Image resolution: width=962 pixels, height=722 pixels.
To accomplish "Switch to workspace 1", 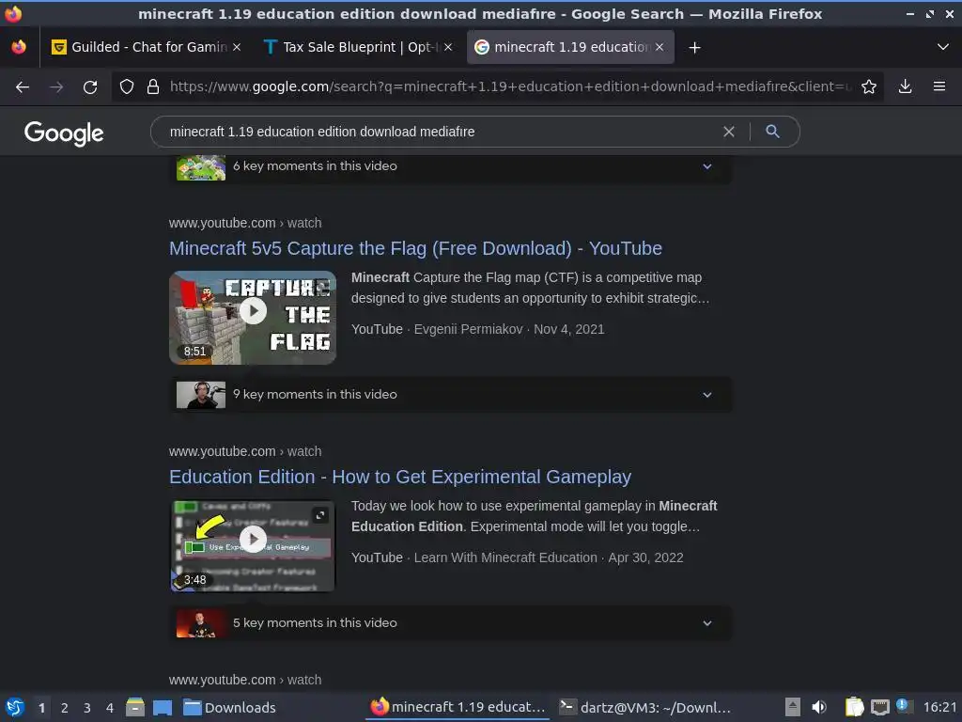I will coord(41,708).
